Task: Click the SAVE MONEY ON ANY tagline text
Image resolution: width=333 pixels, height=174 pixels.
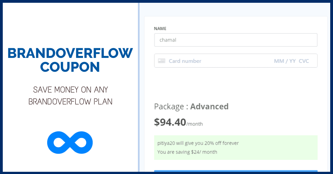Action: 70,89
